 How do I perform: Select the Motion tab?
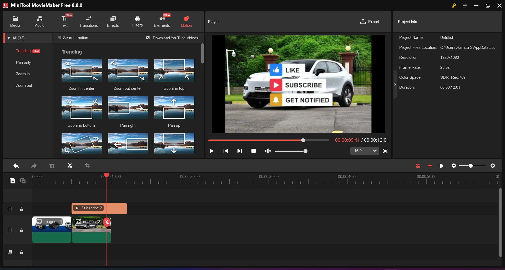(x=186, y=22)
